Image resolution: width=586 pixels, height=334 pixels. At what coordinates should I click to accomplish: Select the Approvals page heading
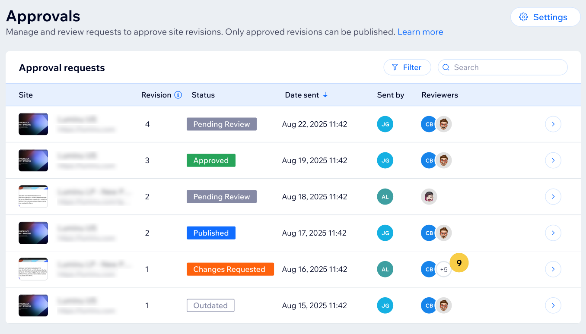pos(43,16)
